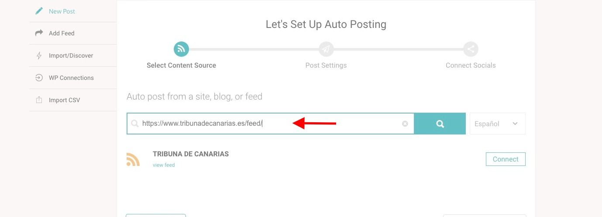The image size is (602, 217).
Task: Click inside the feed URL input field
Action: tap(271, 124)
